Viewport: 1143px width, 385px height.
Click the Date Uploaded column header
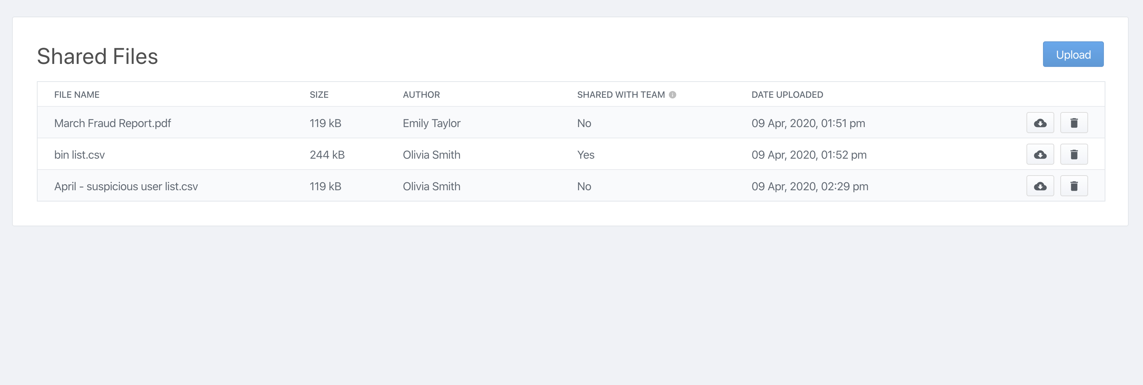click(787, 94)
